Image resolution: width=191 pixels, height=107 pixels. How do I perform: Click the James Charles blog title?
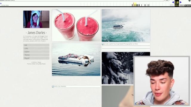(x=36, y=33)
